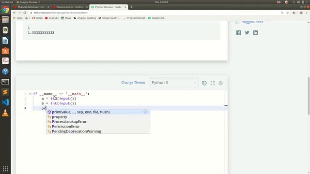
Task: Choose ProcessLookupError suggestion
Action: coord(98,121)
